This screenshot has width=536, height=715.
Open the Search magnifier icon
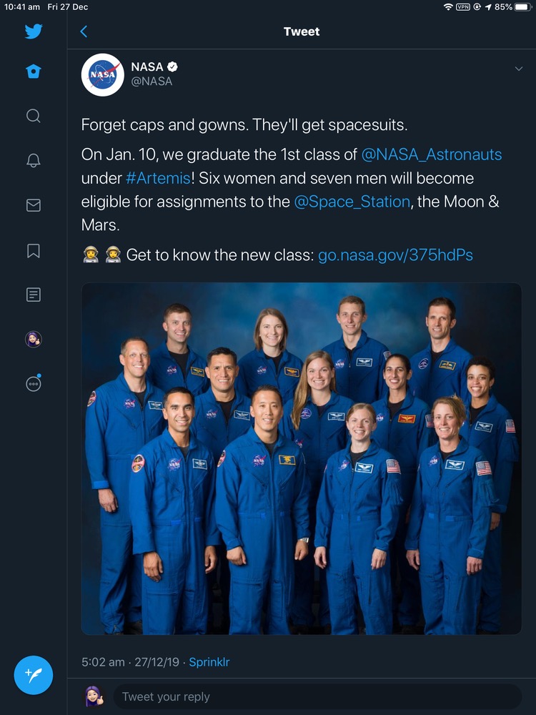[x=33, y=116]
